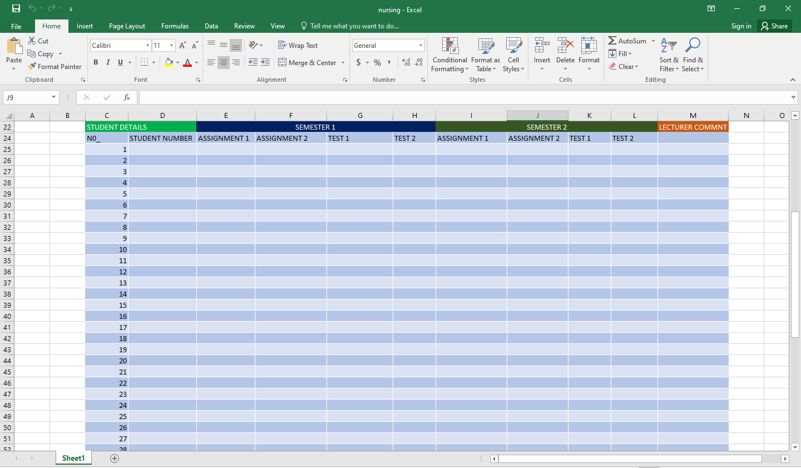Apply bold formatting to selected cells

[96, 62]
